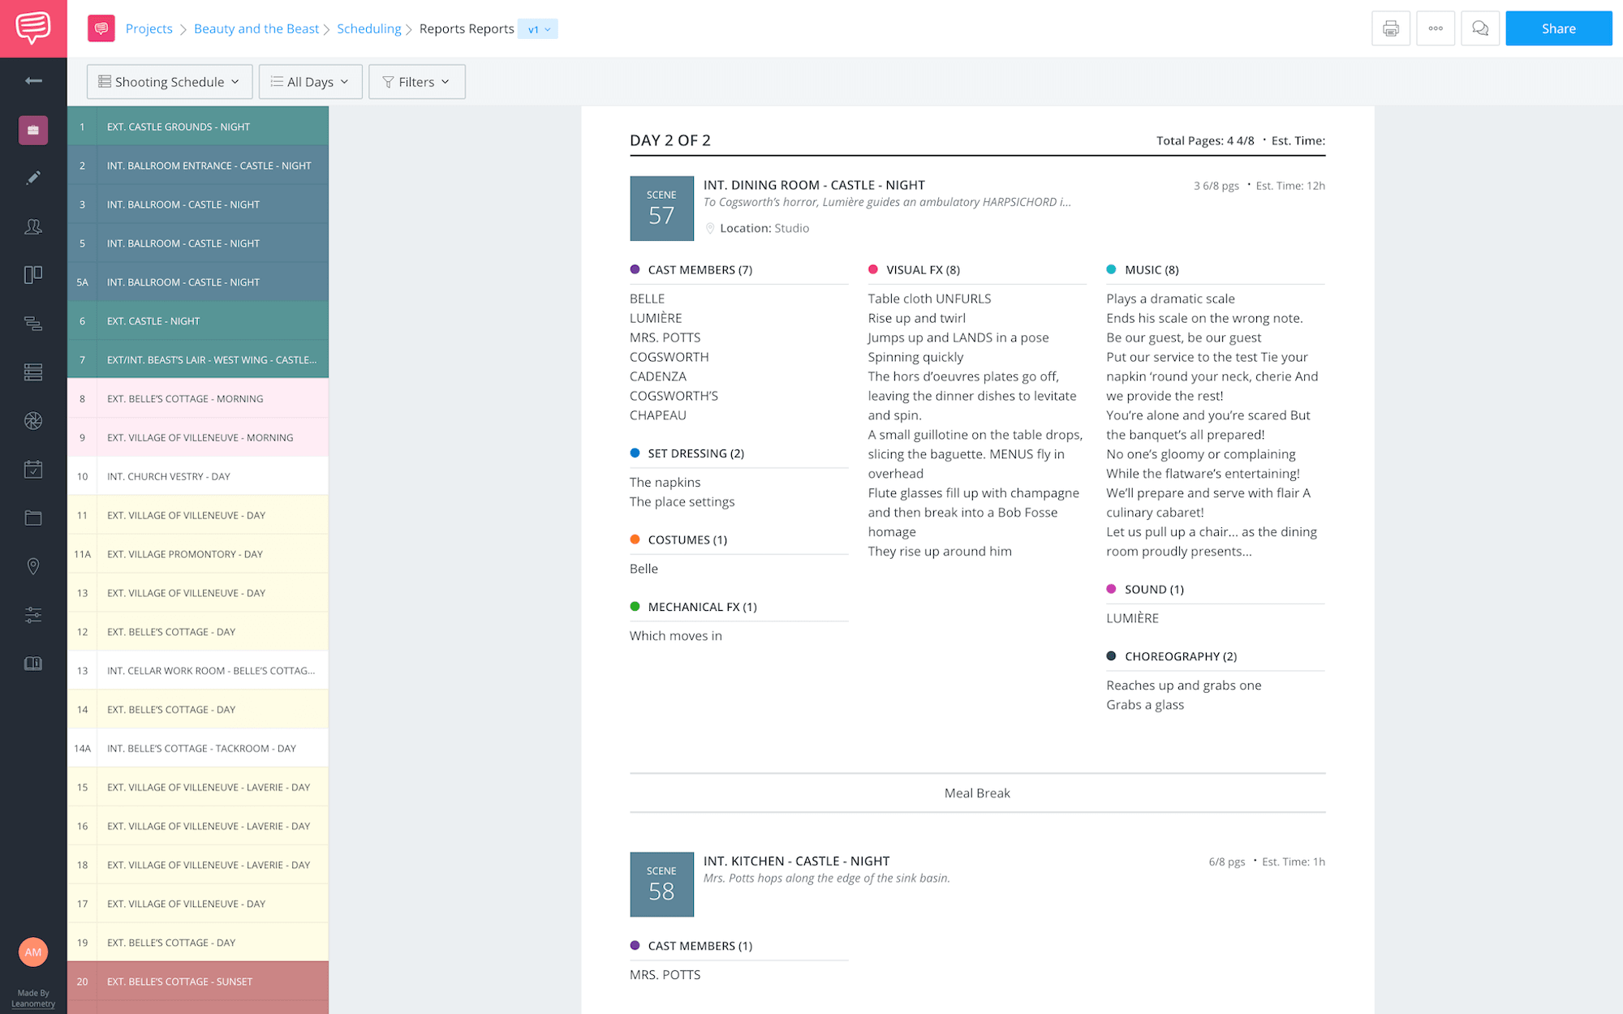Viewport: 1623px width, 1014px height.
Task: Select scene 8 EXT. BELLE'S COTTAGE - MORNING
Action: point(198,398)
